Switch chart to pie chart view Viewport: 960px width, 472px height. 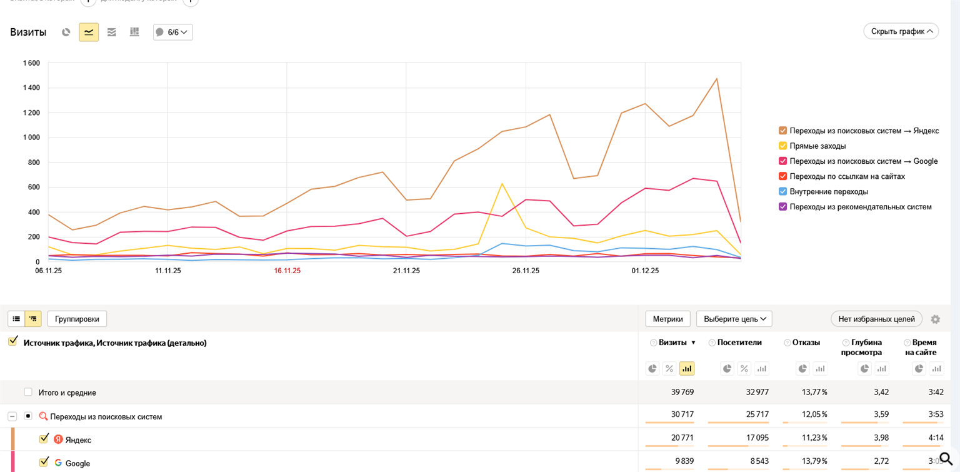click(x=66, y=32)
